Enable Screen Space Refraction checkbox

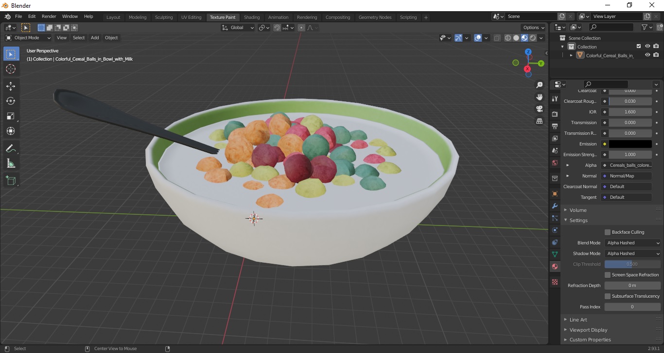click(607, 275)
